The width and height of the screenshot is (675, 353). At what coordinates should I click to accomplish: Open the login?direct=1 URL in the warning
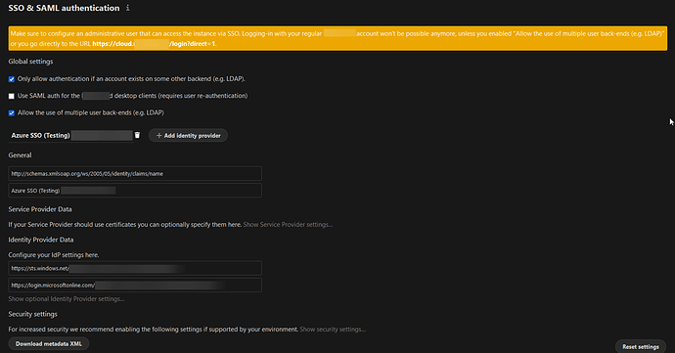pos(155,43)
